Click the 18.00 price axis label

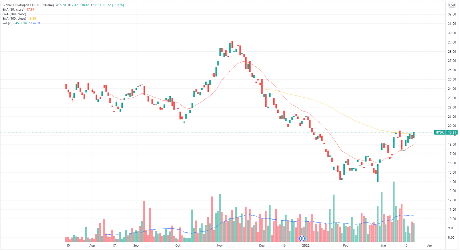click(452, 145)
